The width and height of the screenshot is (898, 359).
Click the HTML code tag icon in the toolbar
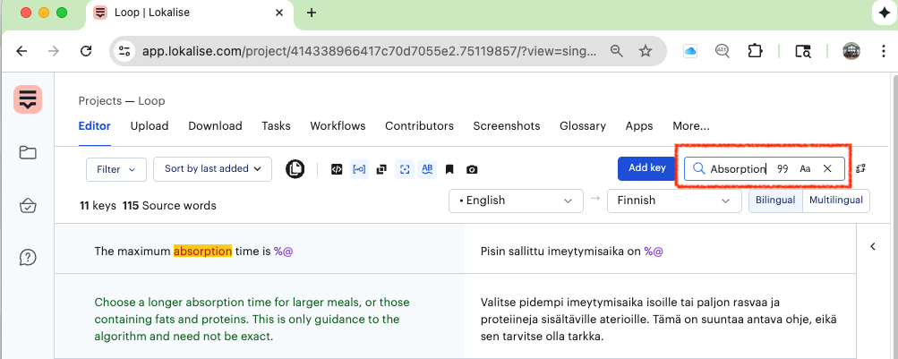coord(337,169)
